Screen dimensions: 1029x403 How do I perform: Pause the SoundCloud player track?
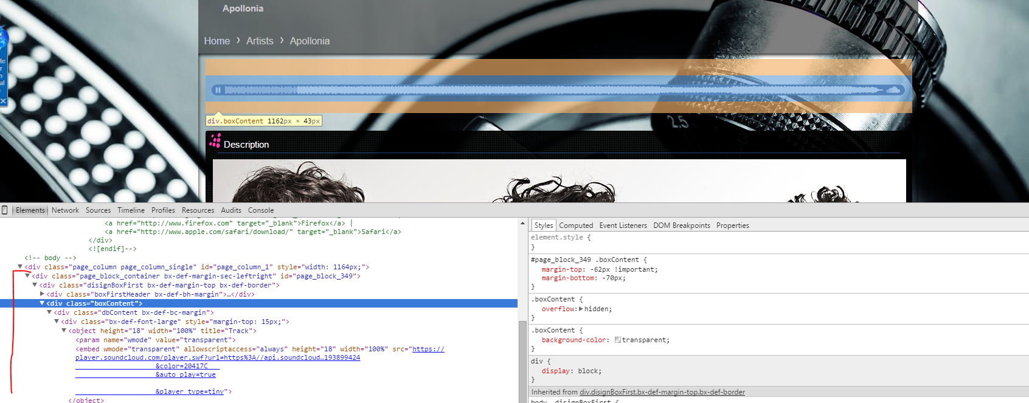218,90
